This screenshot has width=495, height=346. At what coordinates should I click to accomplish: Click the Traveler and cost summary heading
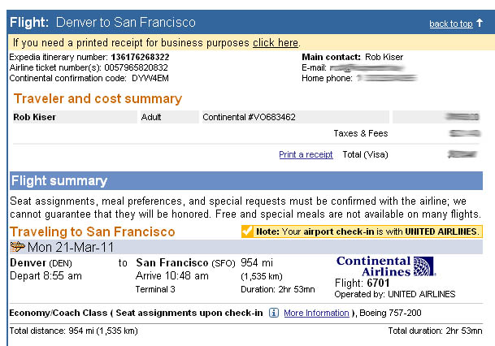click(98, 99)
